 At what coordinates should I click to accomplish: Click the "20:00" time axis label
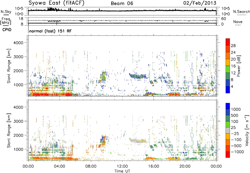pyautogui.click(x=185, y=166)
